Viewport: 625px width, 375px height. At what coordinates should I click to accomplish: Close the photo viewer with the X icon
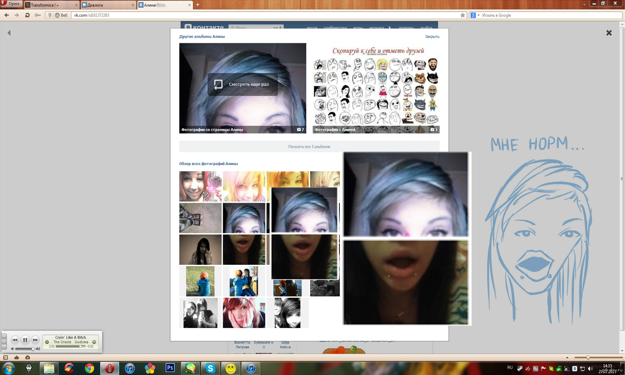[x=609, y=33]
